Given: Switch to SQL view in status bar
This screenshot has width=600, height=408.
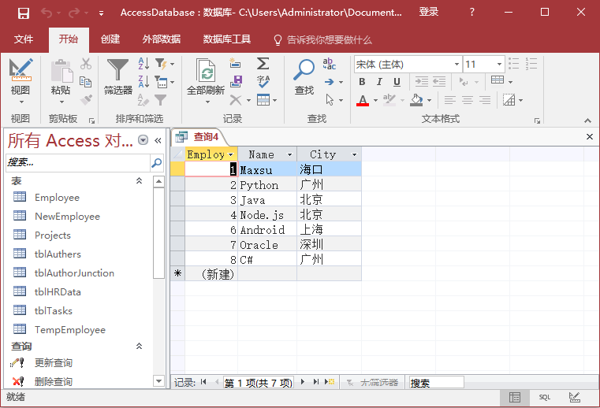Looking at the screenshot, I should tap(545, 398).
